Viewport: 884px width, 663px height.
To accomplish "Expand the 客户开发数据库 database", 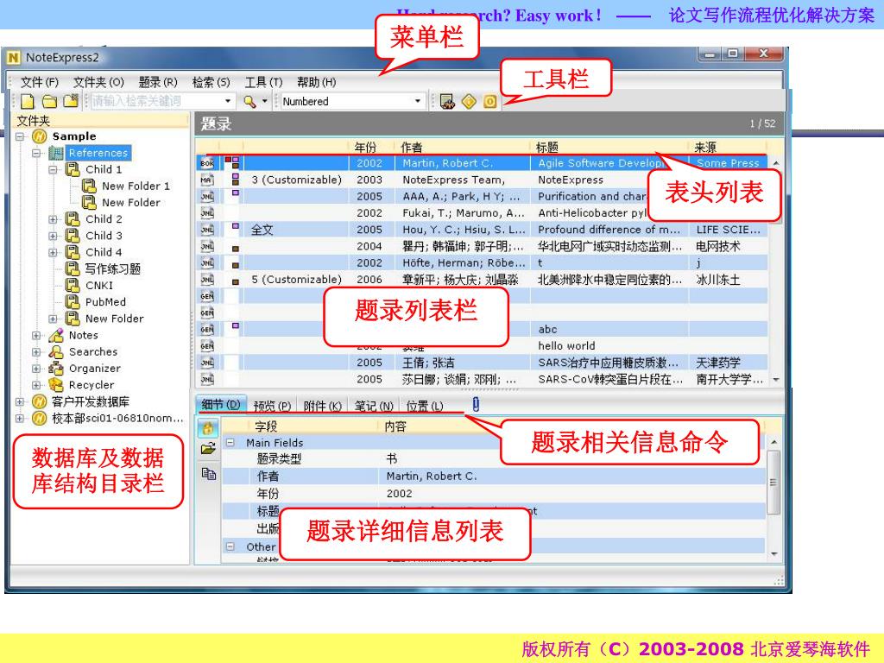I will pyautogui.click(x=20, y=402).
